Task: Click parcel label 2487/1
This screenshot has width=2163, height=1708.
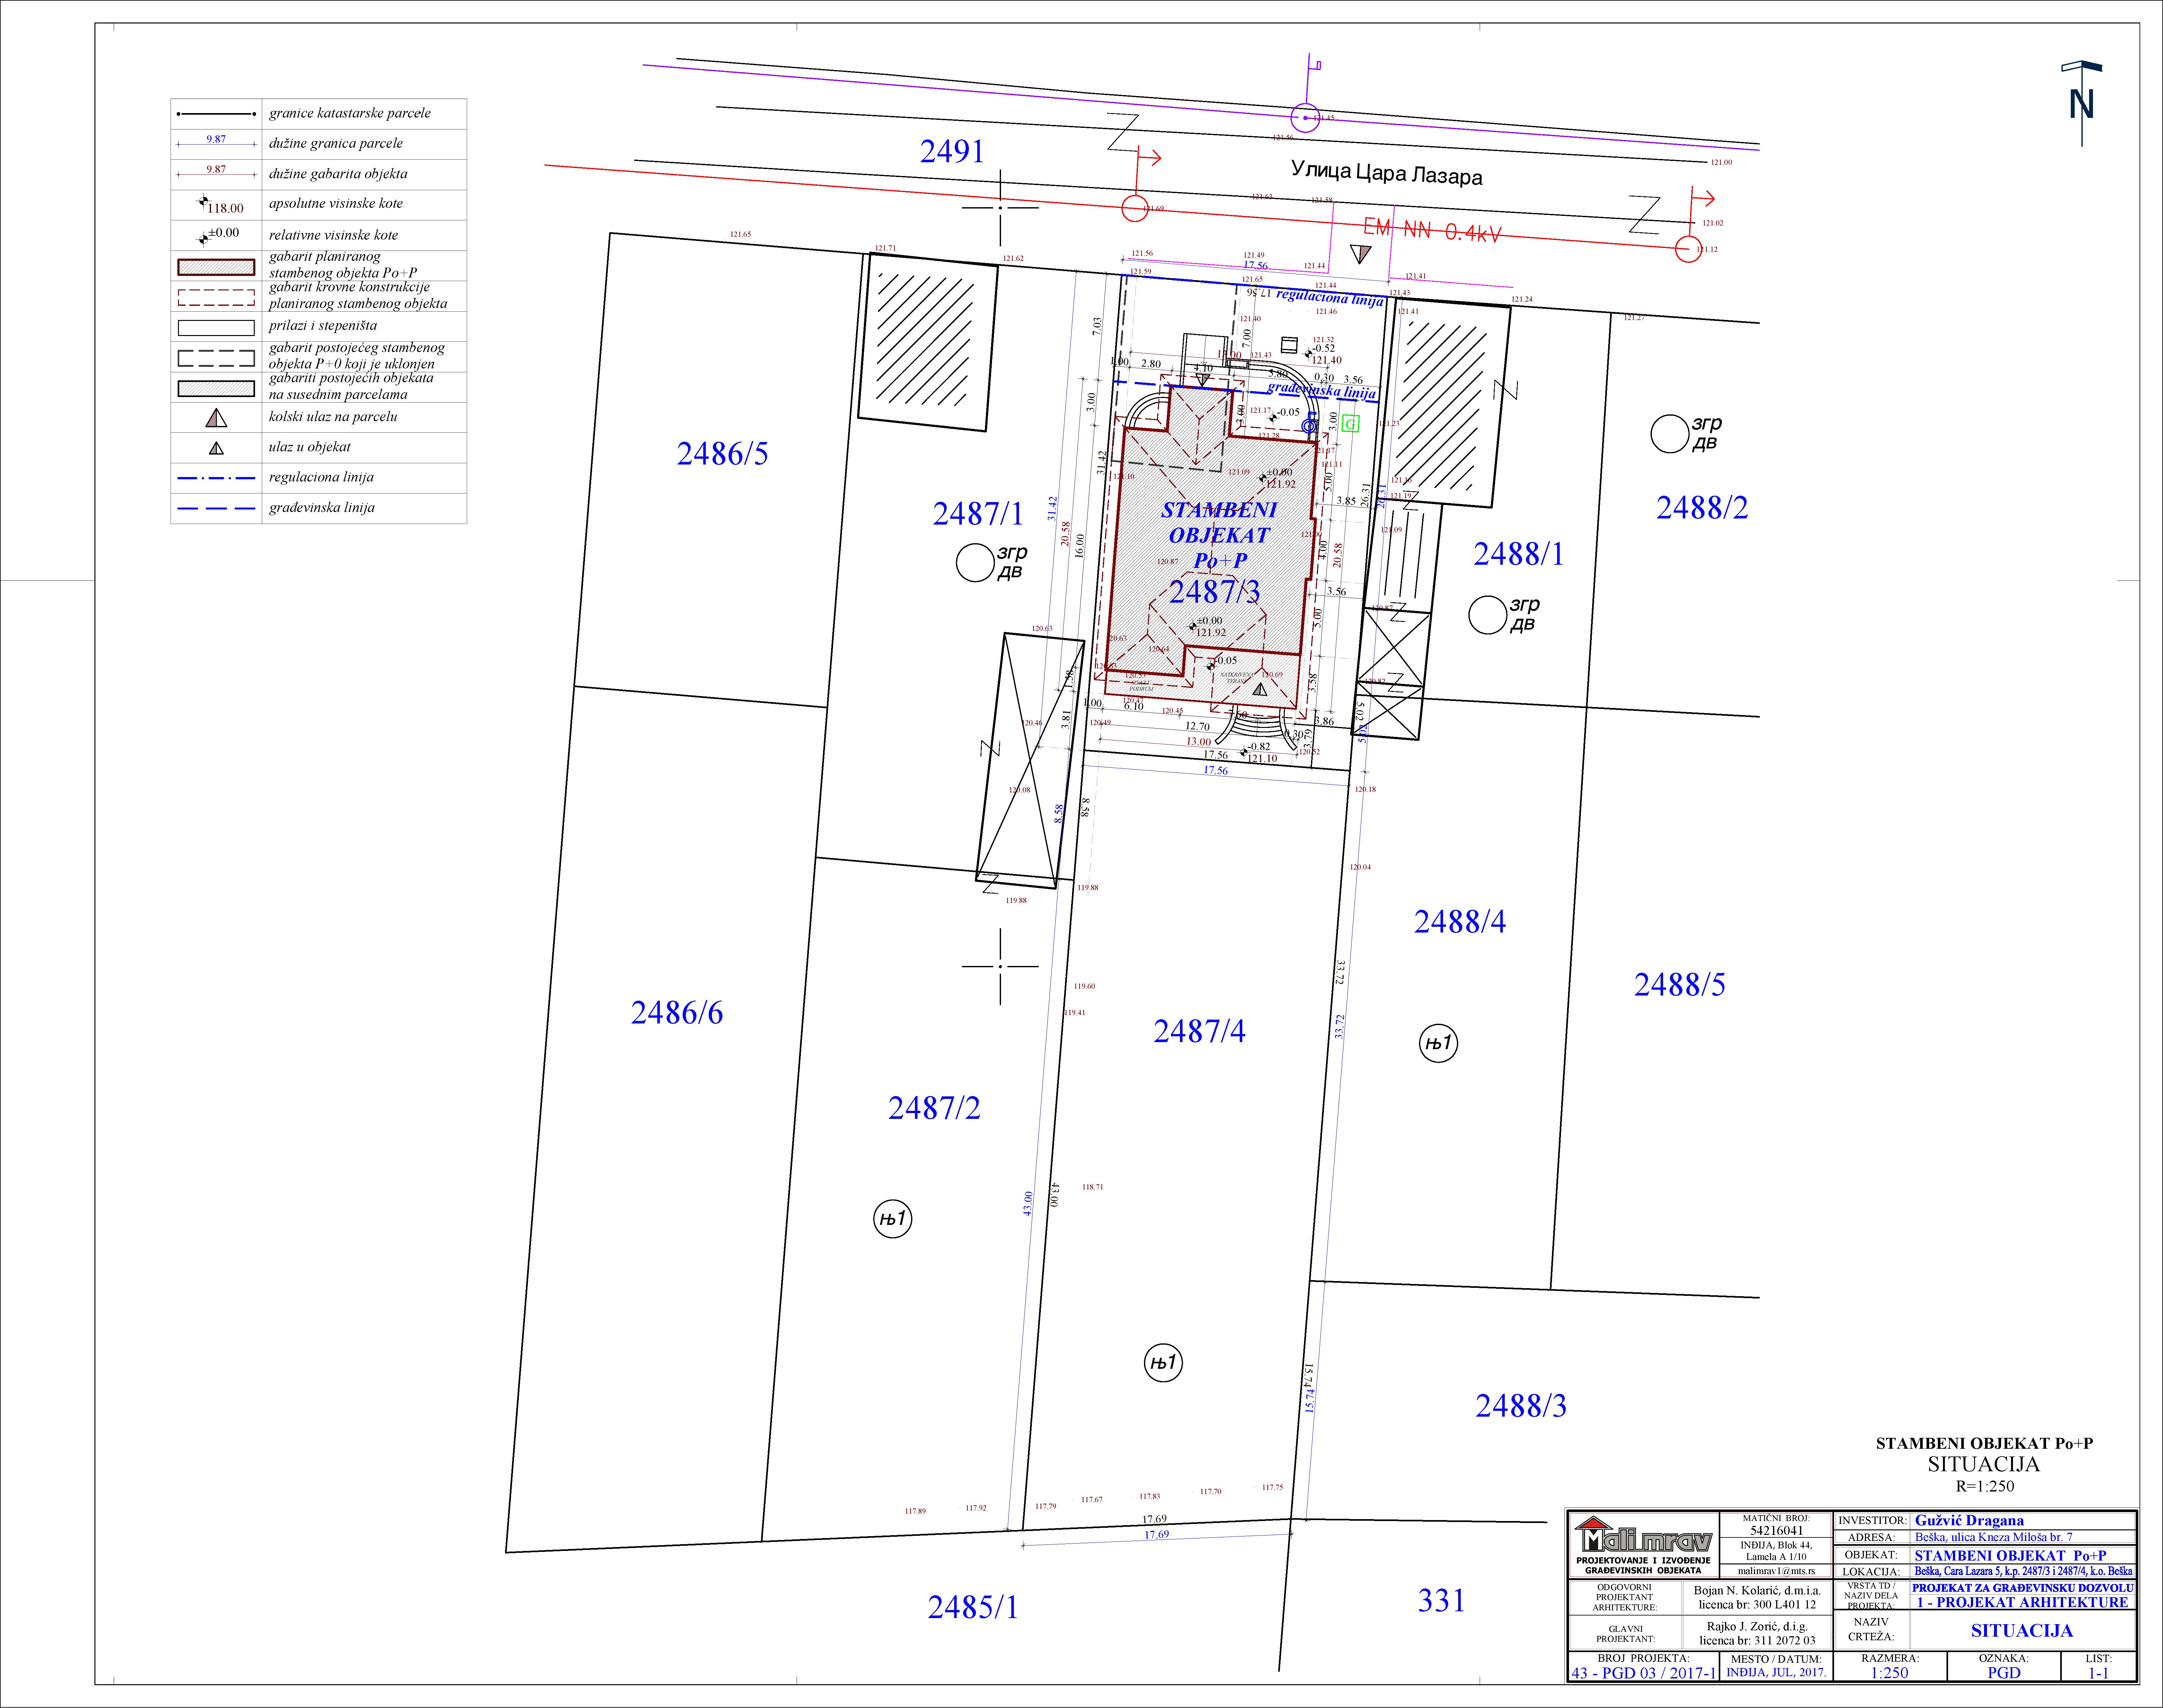Action: pos(978,514)
